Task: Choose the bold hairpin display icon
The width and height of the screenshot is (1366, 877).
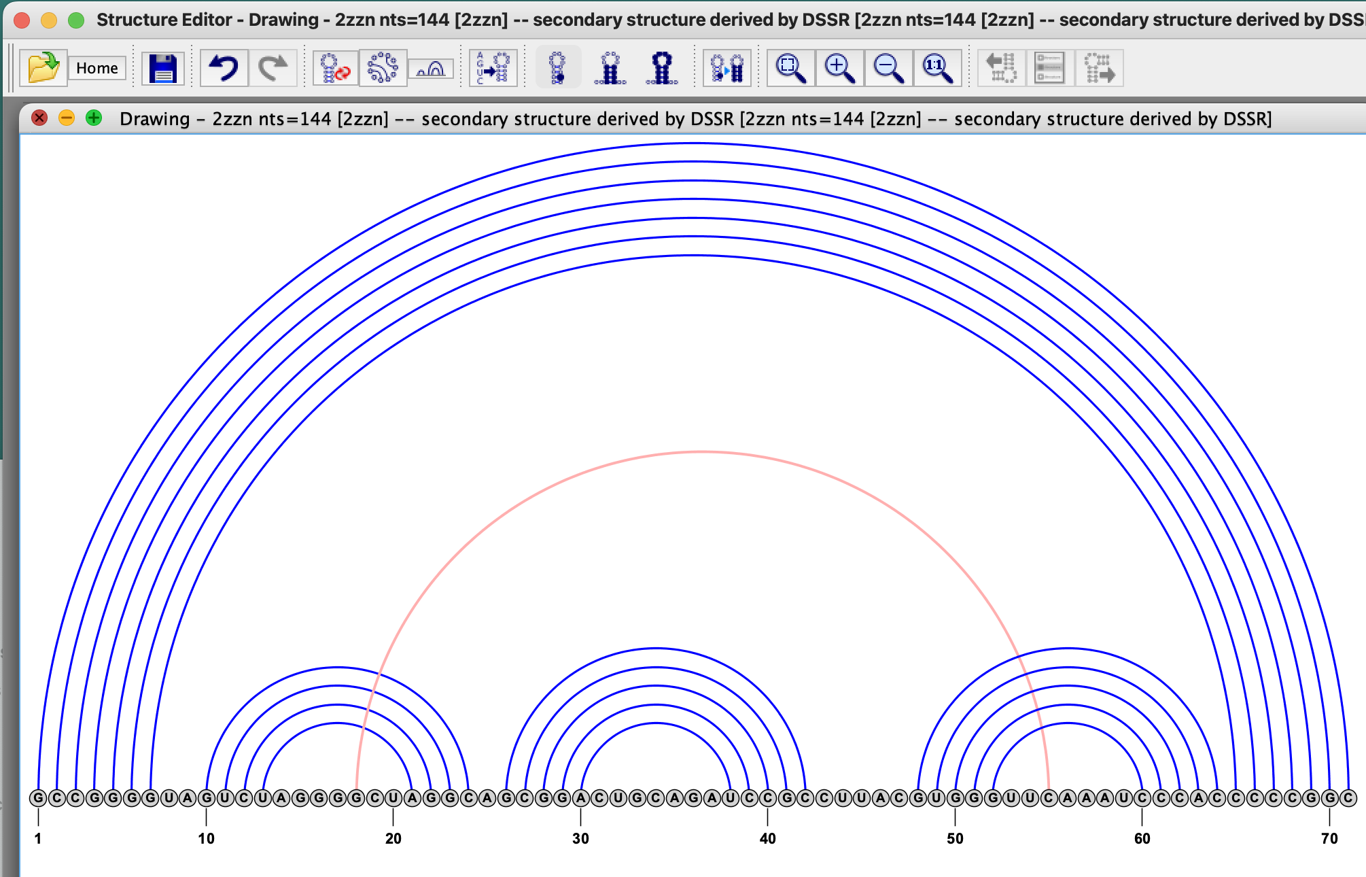Action: [661, 68]
